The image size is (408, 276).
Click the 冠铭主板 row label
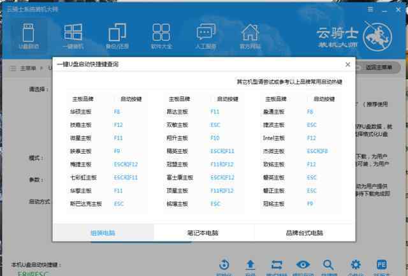[273, 204]
